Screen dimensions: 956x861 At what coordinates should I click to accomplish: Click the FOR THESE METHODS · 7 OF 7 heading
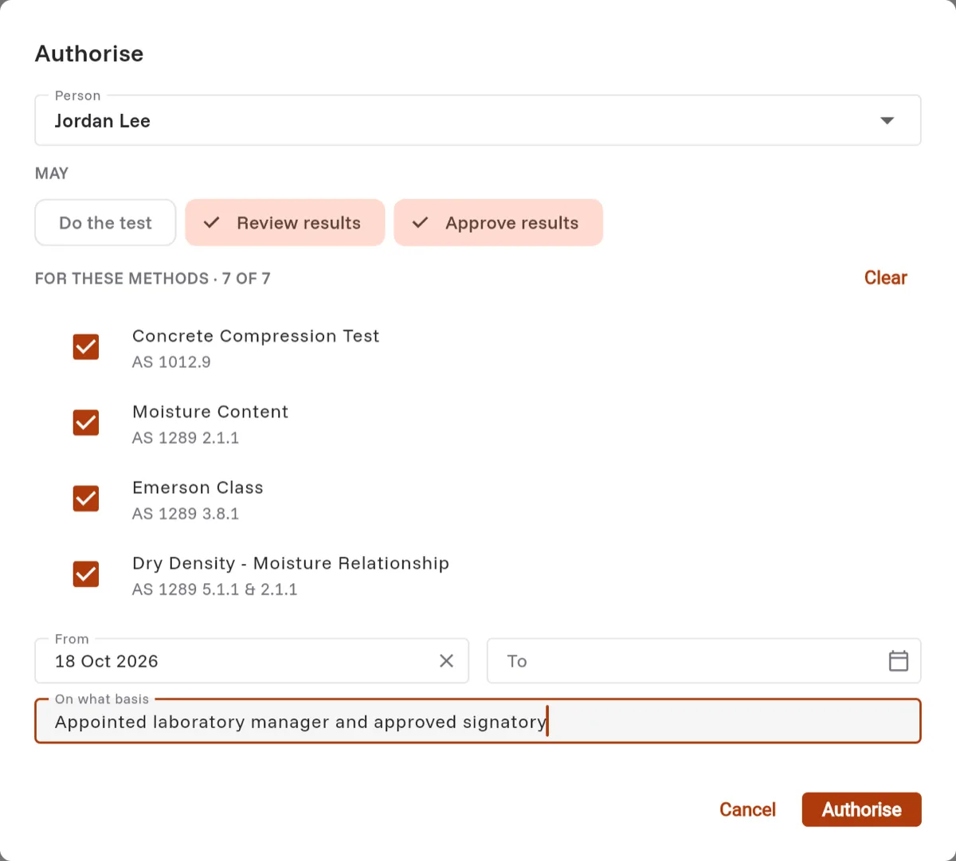153,279
